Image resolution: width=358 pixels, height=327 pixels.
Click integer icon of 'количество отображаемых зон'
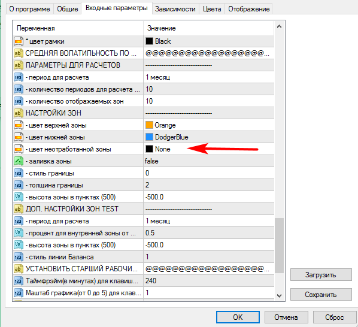click(x=19, y=101)
